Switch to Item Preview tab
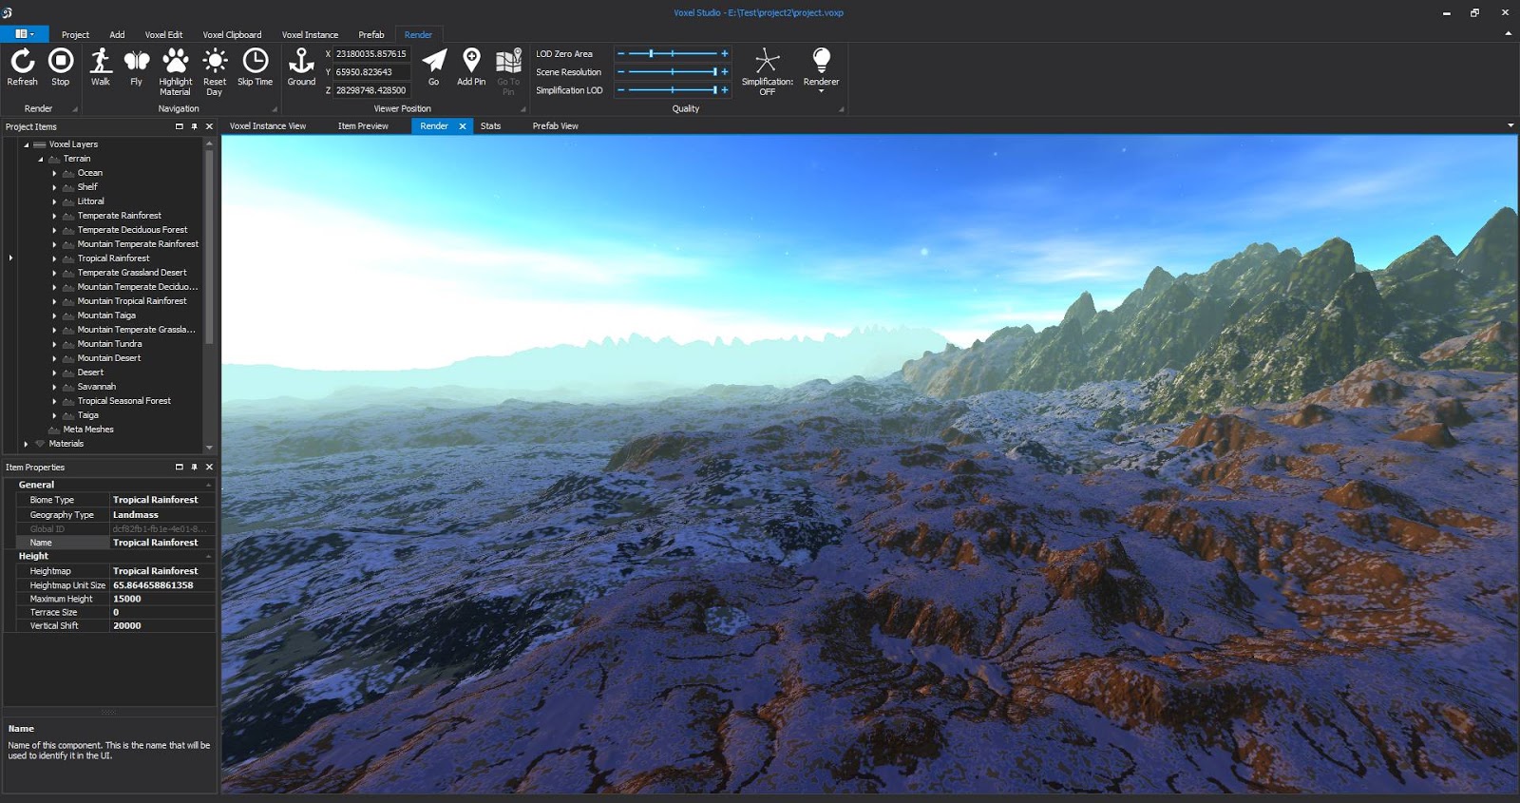1520x803 pixels. pos(363,126)
